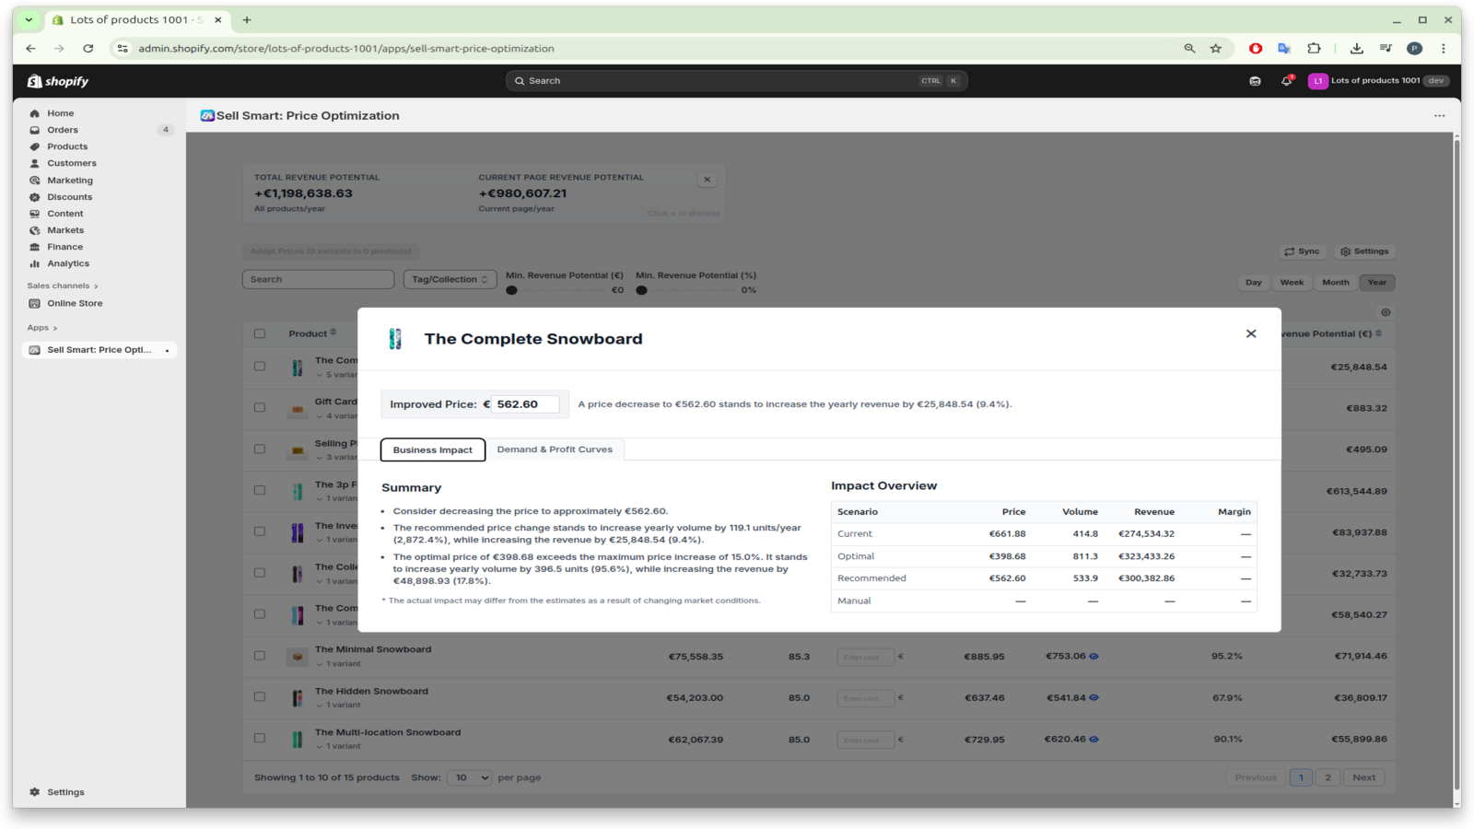Open Shopify notifications bell
Viewport: 1474px width, 829px height.
(1286, 81)
